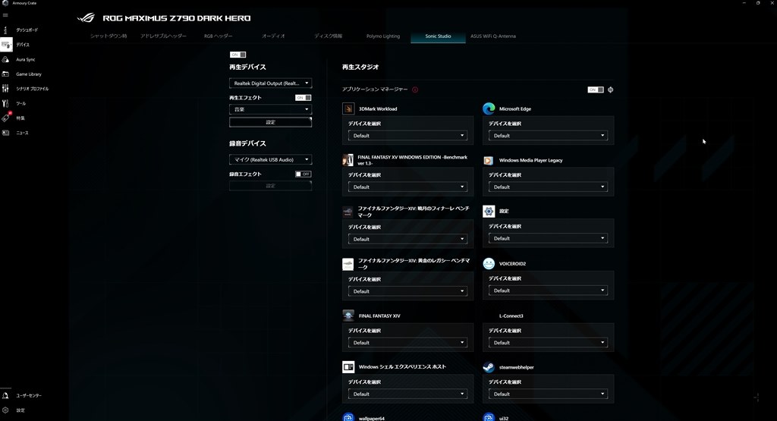777x421 pixels.
Task: Switch to the オーディオ tab
Action: (x=273, y=36)
